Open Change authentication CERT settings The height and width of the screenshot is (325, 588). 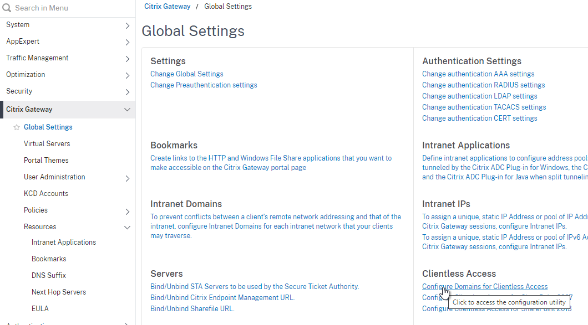(x=480, y=118)
